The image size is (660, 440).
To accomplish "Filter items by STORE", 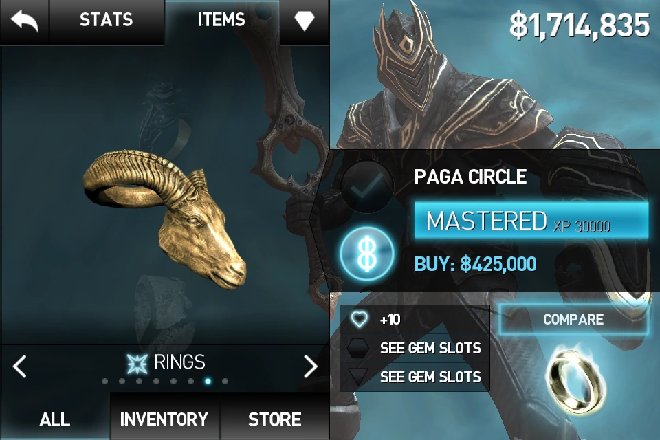I will click(x=275, y=418).
